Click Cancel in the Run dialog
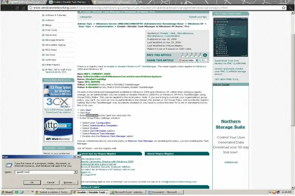 pyautogui.click(x=50, y=182)
